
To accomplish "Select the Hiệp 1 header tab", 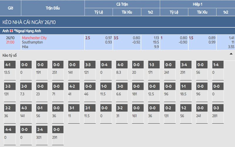I will tap(197, 4).
